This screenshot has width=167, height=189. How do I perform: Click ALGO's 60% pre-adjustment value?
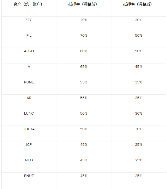point(83,51)
